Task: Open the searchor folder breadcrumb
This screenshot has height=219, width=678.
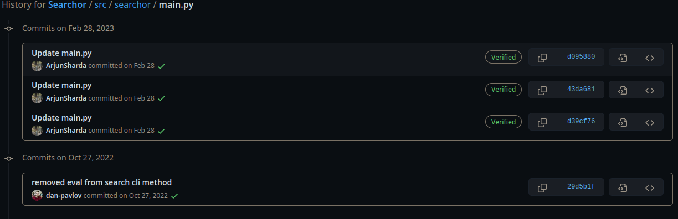Action: [x=132, y=5]
